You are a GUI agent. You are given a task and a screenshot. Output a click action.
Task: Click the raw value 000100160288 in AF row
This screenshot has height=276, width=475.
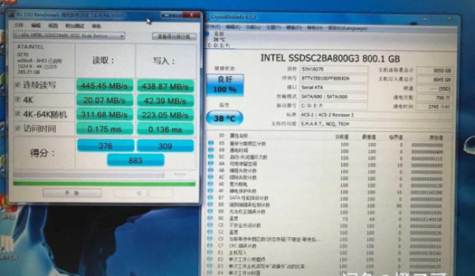pos(426,192)
